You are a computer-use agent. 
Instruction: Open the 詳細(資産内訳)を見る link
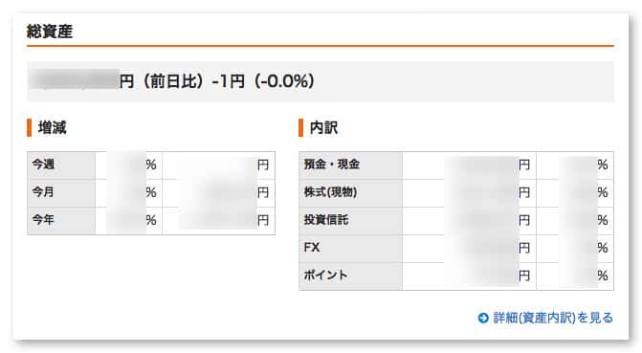point(553,318)
